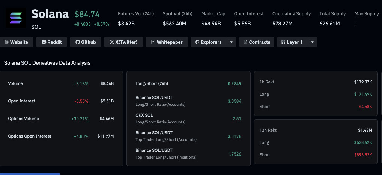
Task: Click the Options Volume change +30.21%
Action: pyautogui.click(x=80, y=119)
